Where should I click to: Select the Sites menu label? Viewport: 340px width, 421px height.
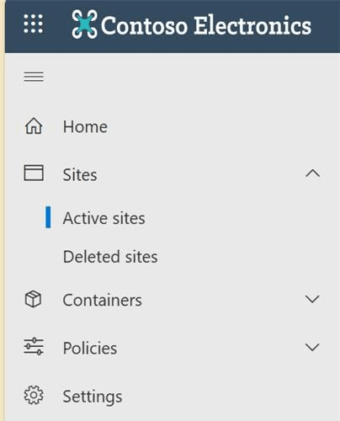[x=80, y=175]
